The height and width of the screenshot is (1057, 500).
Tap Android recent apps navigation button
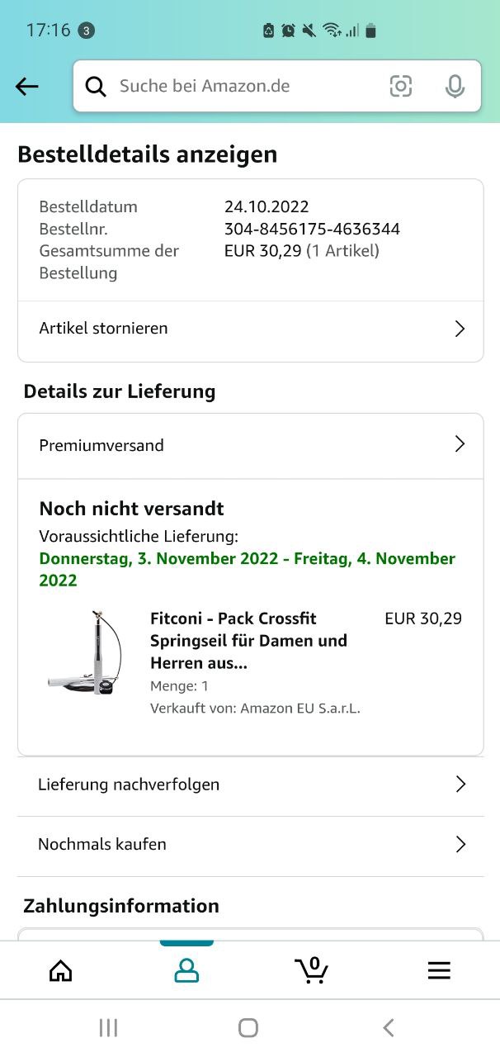point(108,1027)
